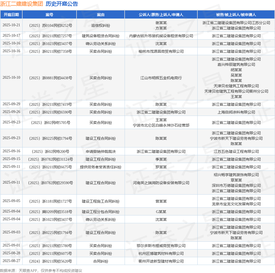
Task: Select case number 浙0211民初6075号
Action: pos(51,254)
